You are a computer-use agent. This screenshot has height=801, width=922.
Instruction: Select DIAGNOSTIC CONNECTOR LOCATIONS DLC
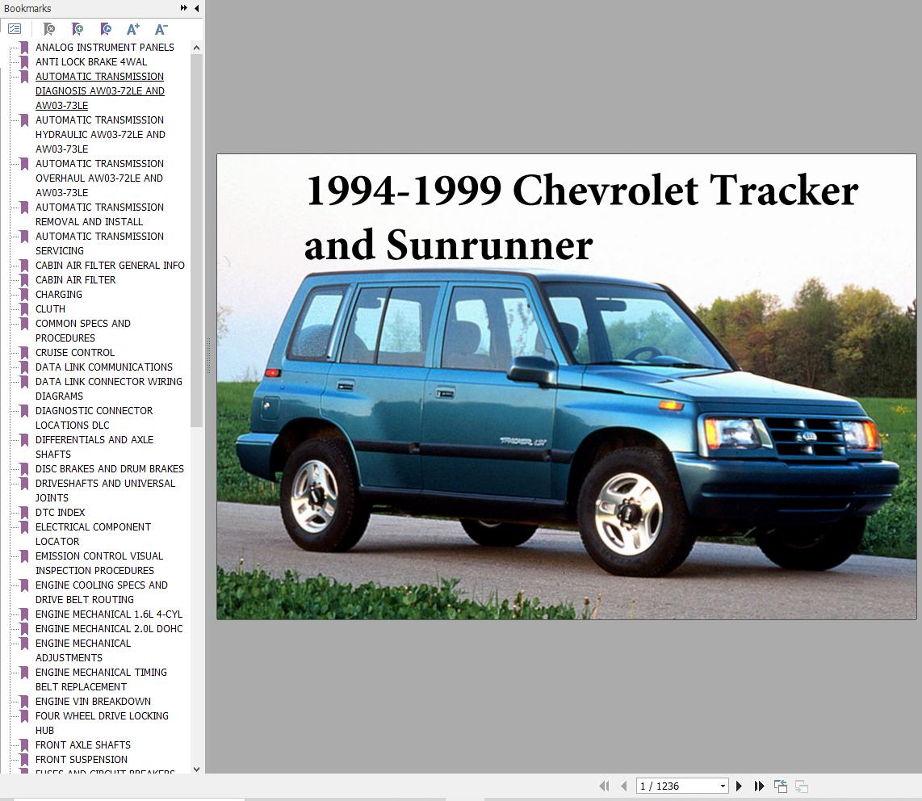point(94,417)
